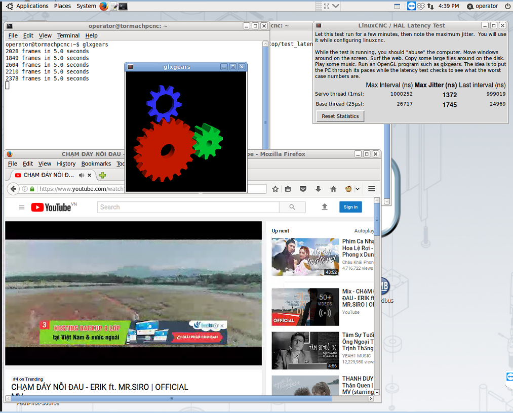
Task: Launch terminal from the top panel icon
Action: click(123, 6)
